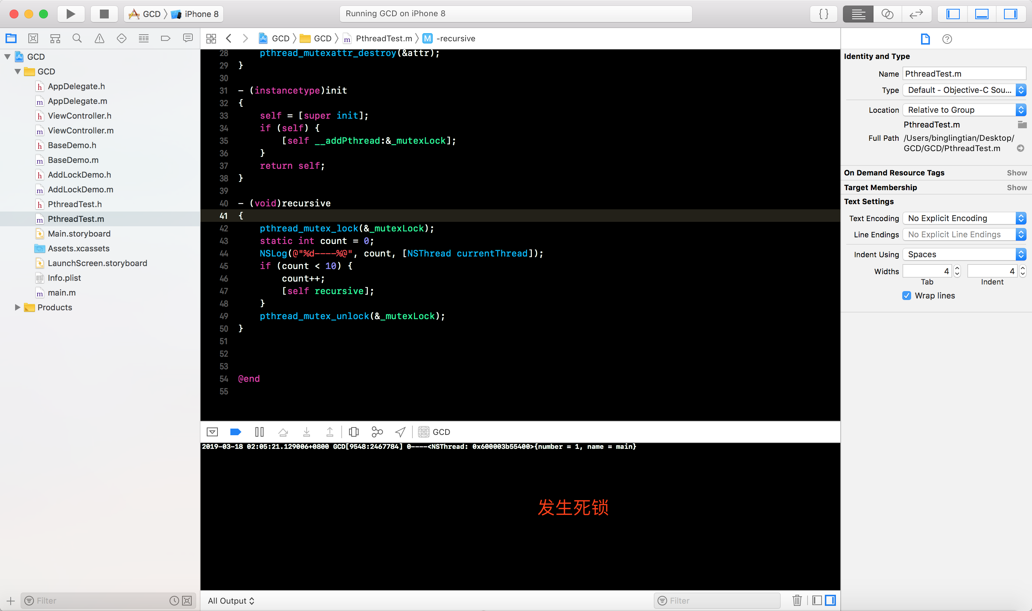Open the Text Encoding dropdown

(x=964, y=218)
